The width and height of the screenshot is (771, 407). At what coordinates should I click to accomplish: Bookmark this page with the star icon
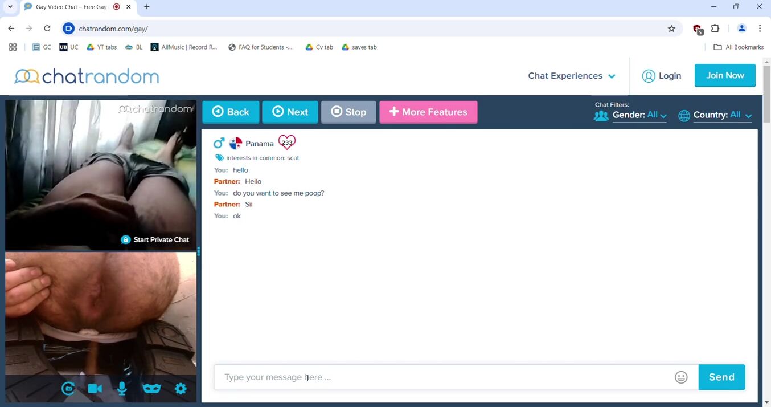671,29
